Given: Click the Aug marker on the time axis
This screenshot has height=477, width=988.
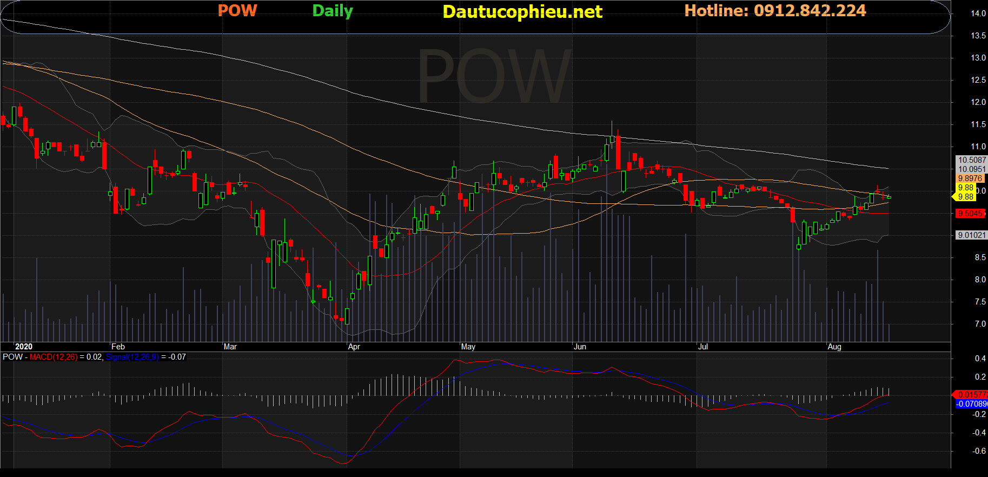Looking at the screenshot, I should click(834, 347).
